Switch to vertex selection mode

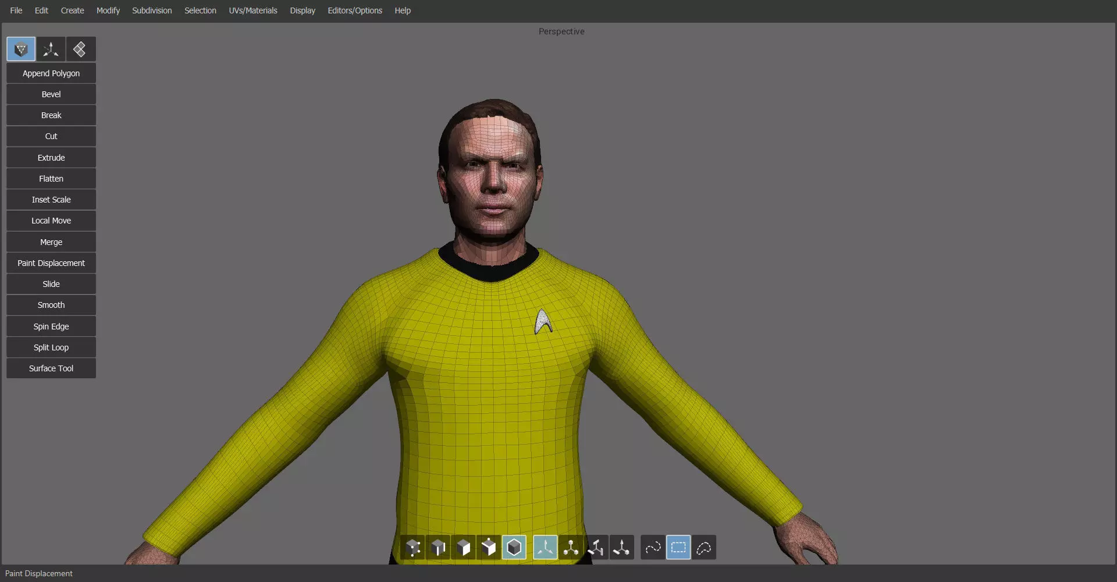(413, 548)
